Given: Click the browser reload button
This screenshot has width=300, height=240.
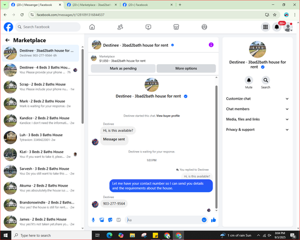Looking at the screenshot, I should (x=22, y=14).
